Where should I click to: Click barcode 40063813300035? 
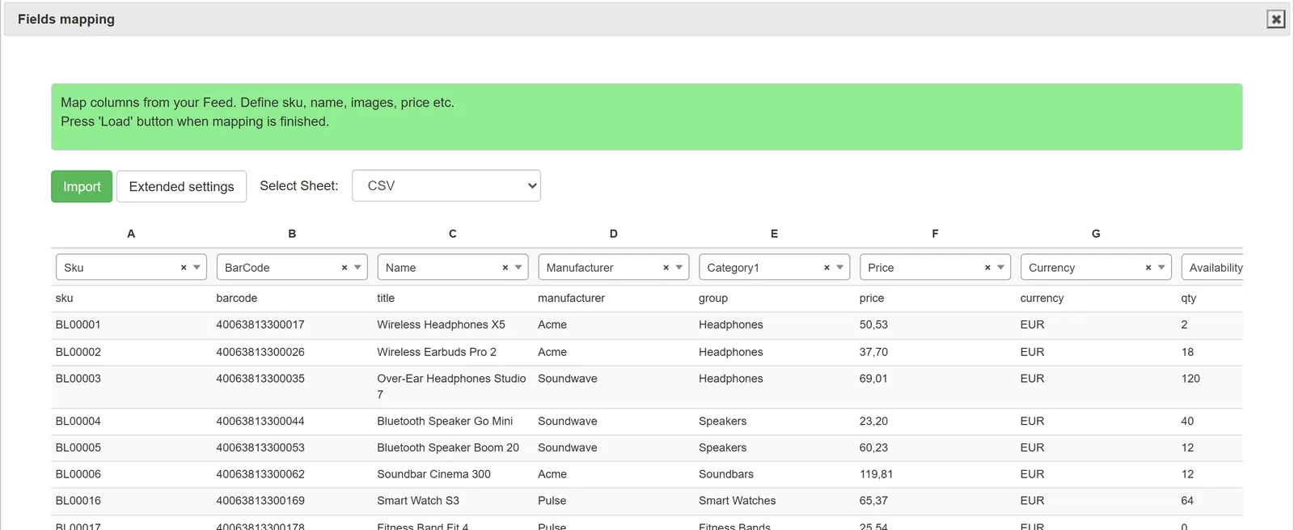click(260, 379)
